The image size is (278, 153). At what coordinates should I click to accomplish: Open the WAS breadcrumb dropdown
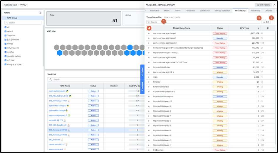[x=24, y=5]
